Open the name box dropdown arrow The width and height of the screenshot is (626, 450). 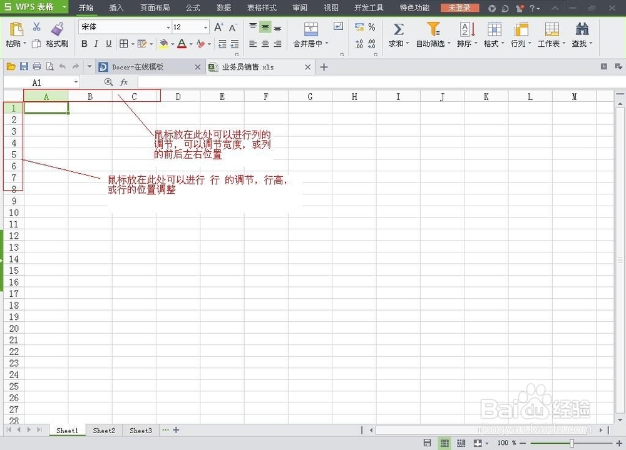[76, 82]
